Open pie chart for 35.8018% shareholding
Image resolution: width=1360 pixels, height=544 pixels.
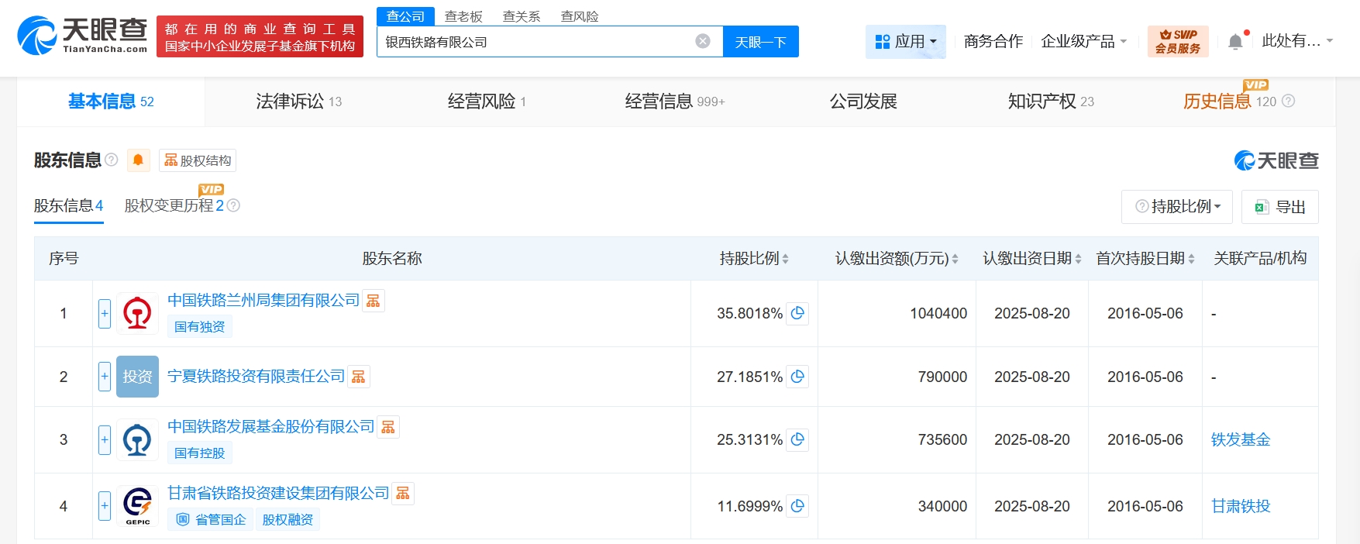click(797, 313)
